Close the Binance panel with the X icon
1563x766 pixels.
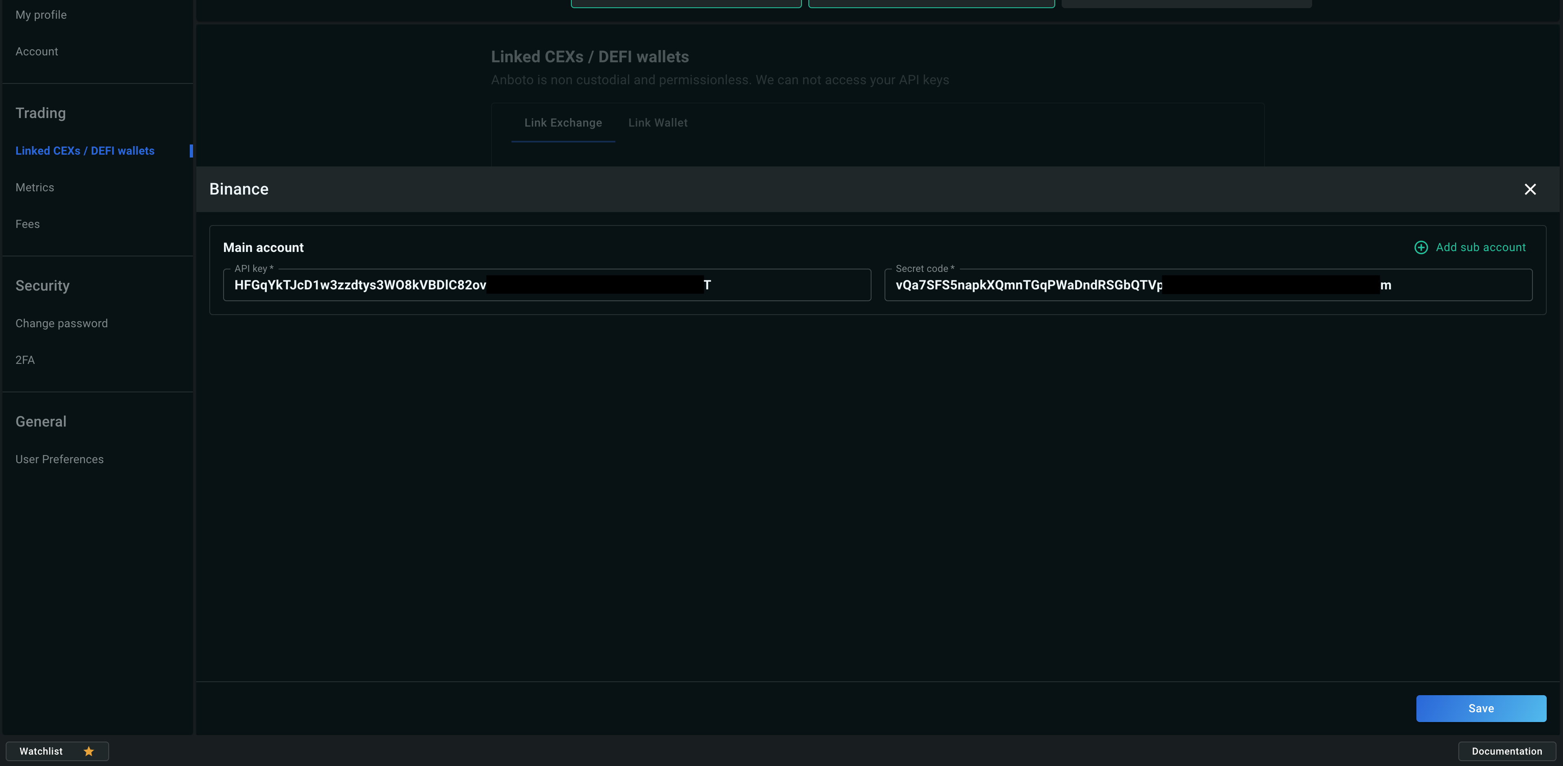(1530, 189)
